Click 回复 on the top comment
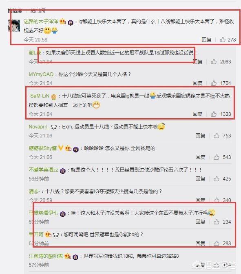Screen dimensions: 241x274 206,40
